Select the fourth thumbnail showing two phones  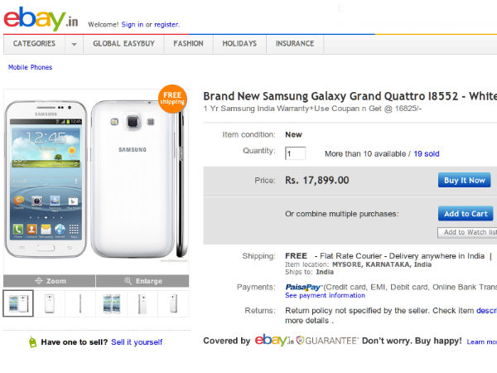click(111, 303)
